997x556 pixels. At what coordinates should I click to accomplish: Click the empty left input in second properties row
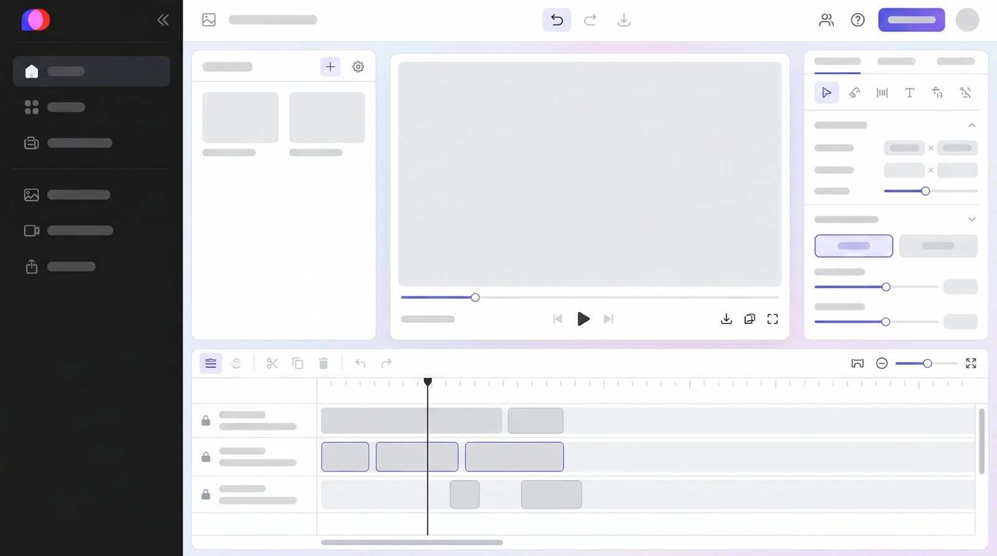(904, 170)
